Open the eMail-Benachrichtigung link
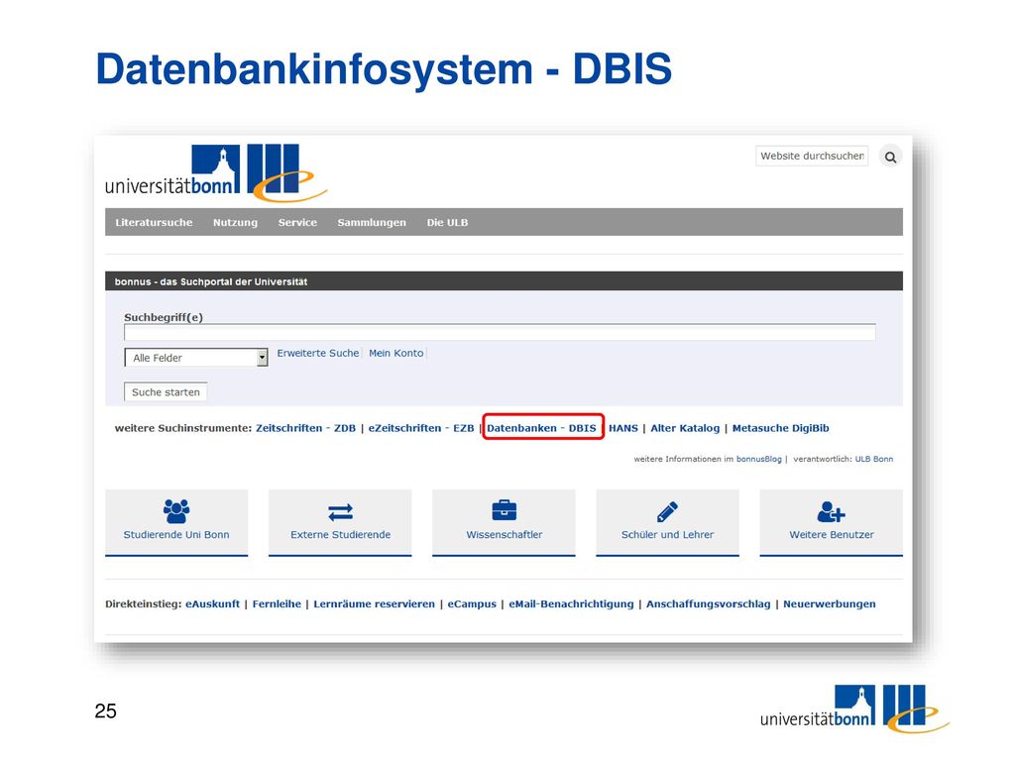This screenshot has width=1015, height=761. coord(571,604)
